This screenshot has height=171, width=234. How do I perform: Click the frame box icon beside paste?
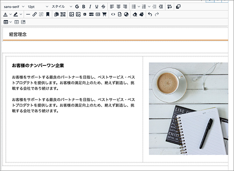[x=63, y=14]
